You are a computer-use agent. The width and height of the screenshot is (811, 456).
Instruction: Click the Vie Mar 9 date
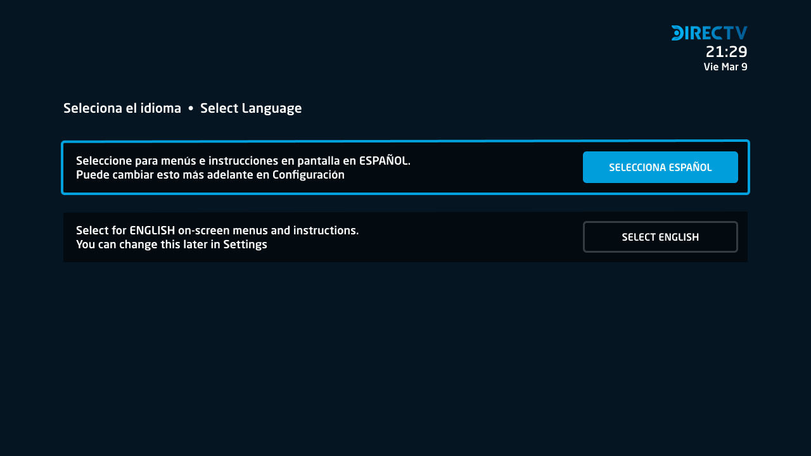tap(725, 66)
